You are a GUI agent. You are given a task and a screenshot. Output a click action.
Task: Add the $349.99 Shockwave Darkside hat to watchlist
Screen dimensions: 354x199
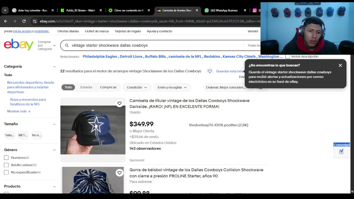[119, 103]
